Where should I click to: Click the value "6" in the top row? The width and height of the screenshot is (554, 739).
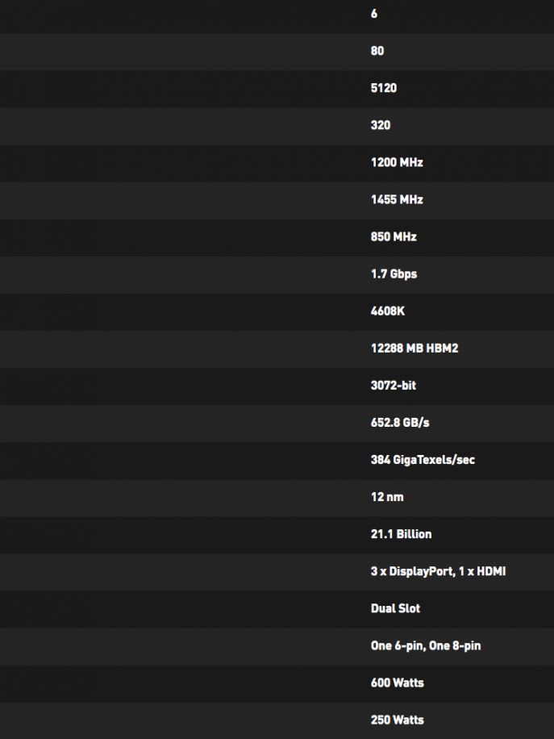[374, 15]
